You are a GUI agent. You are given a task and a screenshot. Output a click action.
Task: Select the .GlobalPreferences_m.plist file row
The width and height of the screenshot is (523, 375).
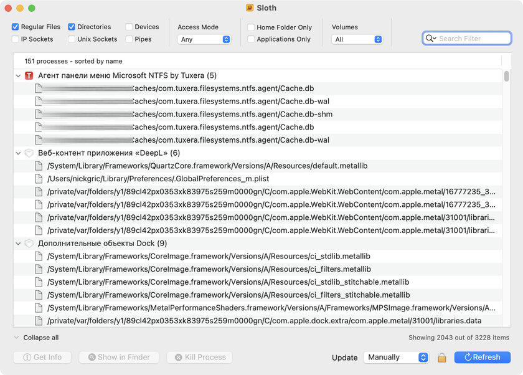pos(258,179)
